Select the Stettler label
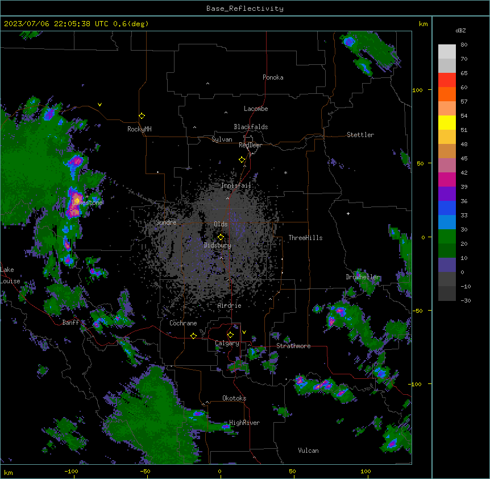This screenshot has width=490, height=479. 360,135
